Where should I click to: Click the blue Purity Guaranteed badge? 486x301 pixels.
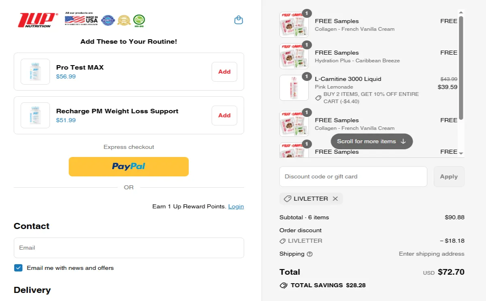107,20
